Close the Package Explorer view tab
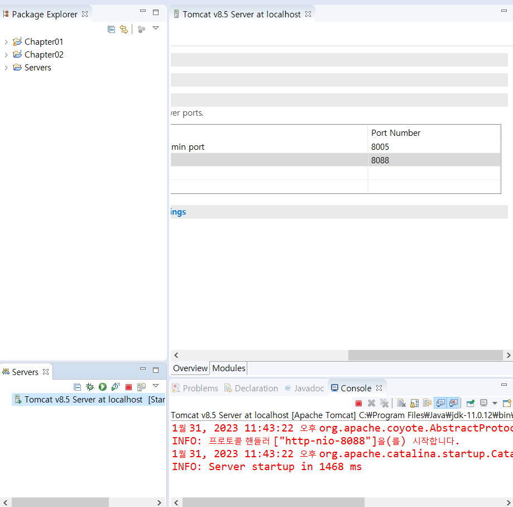The width and height of the screenshot is (513, 507). coord(85,14)
